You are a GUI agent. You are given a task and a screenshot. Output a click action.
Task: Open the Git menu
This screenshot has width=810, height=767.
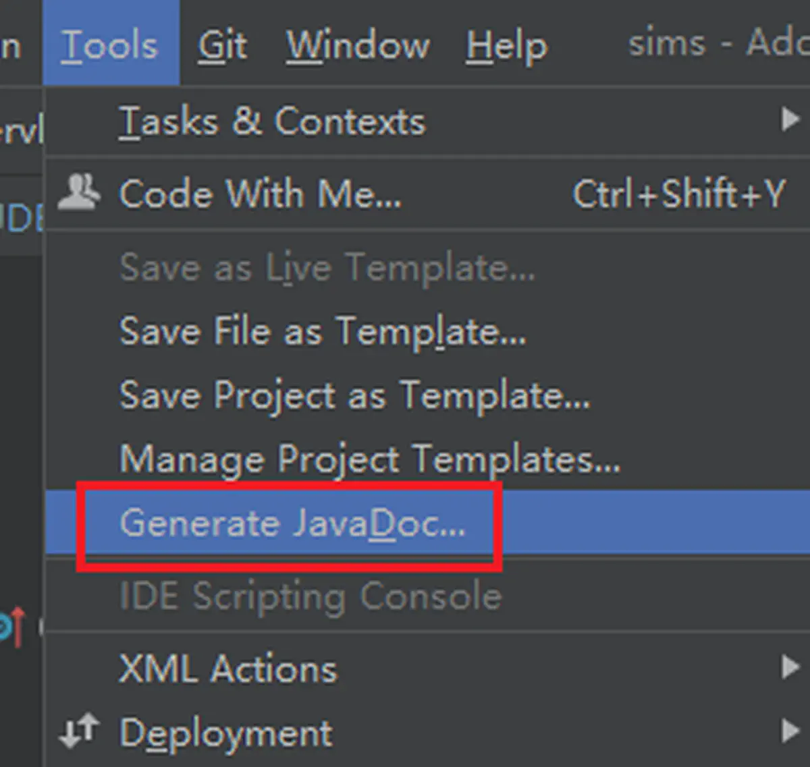pyautogui.click(x=223, y=46)
